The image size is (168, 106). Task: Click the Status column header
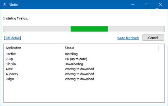point(69,48)
